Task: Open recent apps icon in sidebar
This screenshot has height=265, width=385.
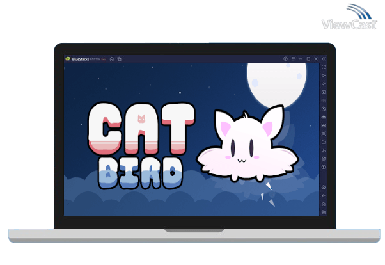Action: click(324, 212)
